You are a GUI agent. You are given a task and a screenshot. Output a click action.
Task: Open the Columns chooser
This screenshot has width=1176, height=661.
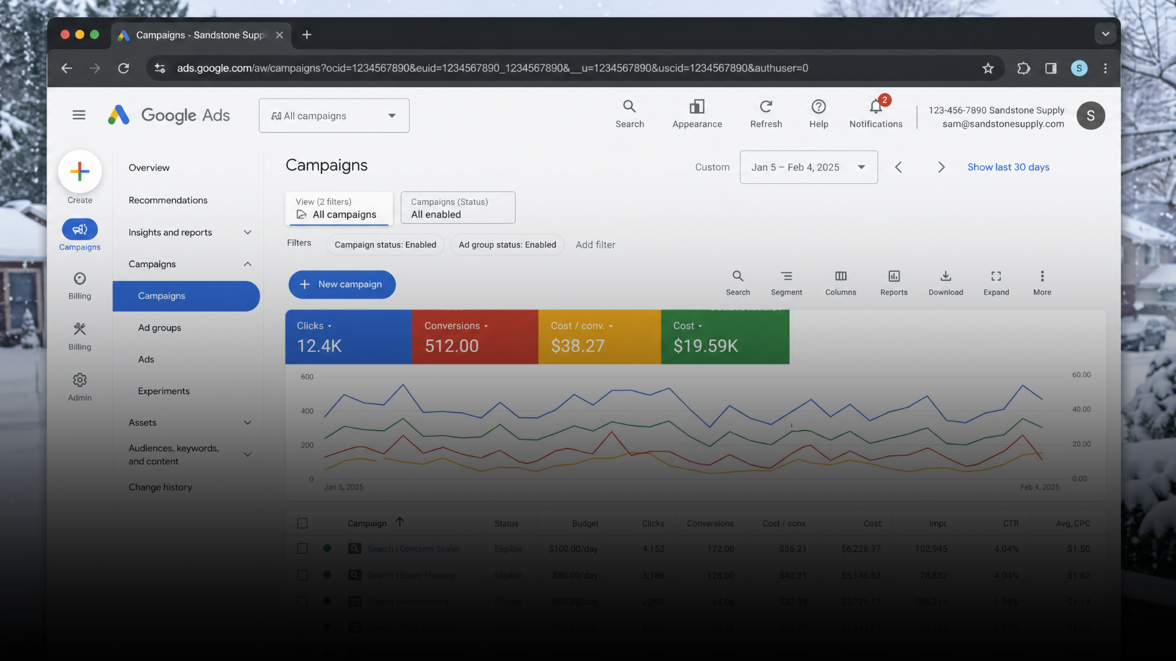841,283
